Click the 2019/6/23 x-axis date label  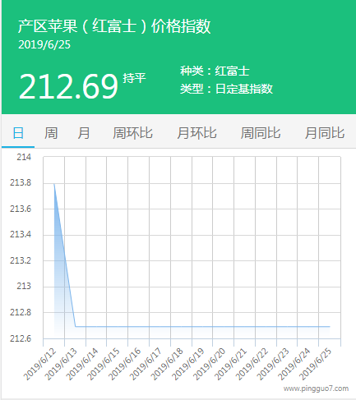pyautogui.click(x=273, y=364)
